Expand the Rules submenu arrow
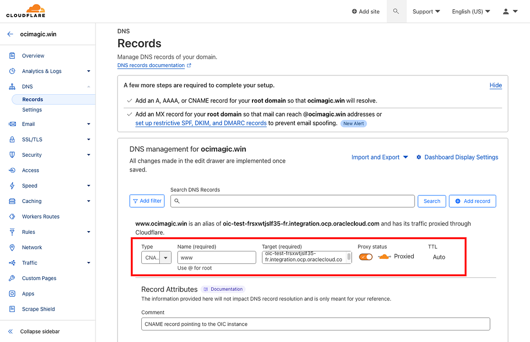530x342 pixels. point(88,232)
